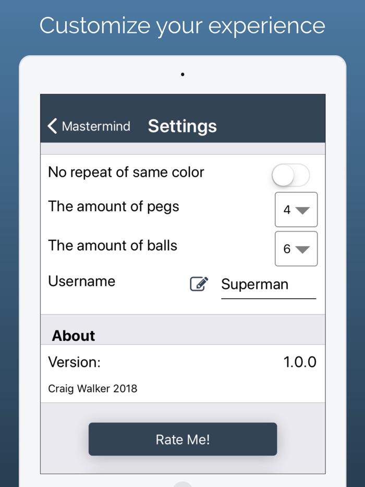The image size is (365, 487).
Task: Click the pencil edit icon beside Username
Action: click(199, 284)
